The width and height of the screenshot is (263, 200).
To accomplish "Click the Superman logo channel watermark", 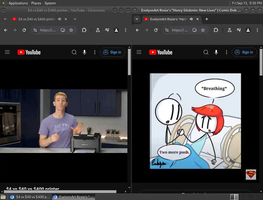I will coord(251,175).
